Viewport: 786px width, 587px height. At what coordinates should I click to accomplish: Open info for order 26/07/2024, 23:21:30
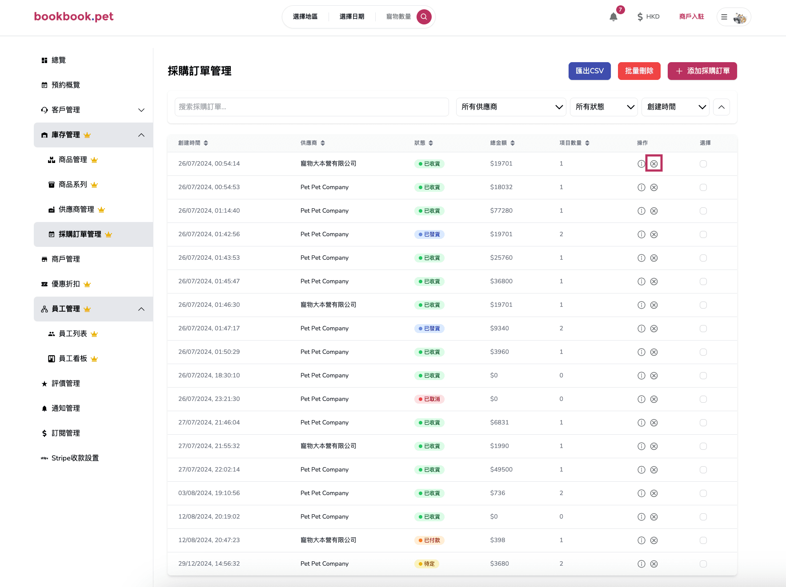point(641,399)
